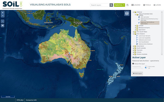
Task: Enable Land Cover terrain layer
Action: 137,36
